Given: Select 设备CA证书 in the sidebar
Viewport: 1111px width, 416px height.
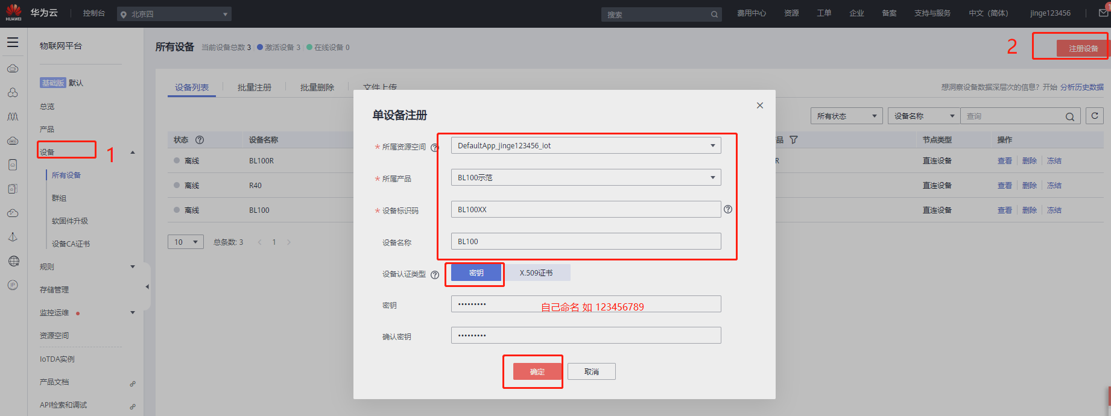Looking at the screenshot, I should coord(71,244).
